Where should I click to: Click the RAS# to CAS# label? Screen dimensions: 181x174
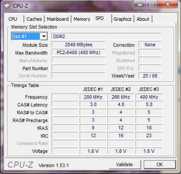tap(32, 113)
